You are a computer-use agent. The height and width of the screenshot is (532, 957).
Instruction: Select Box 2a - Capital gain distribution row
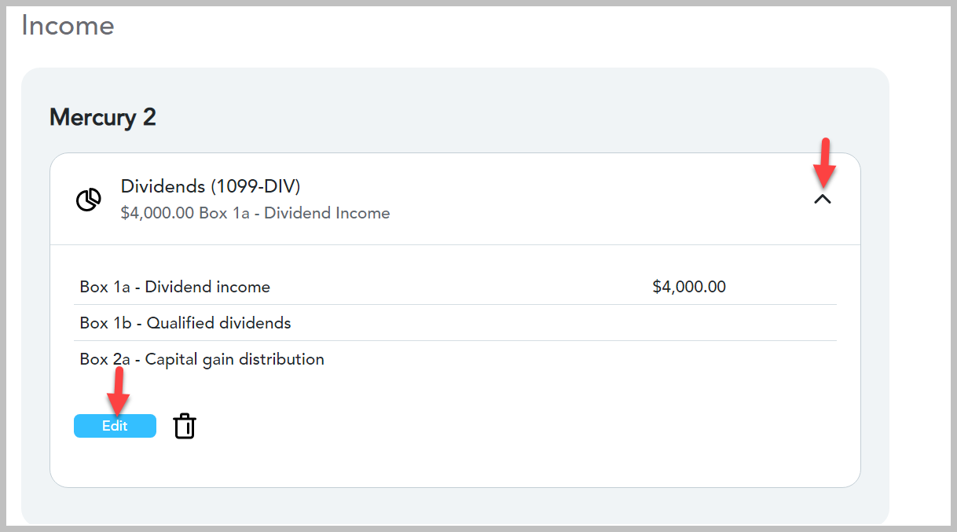coord(455,359)
